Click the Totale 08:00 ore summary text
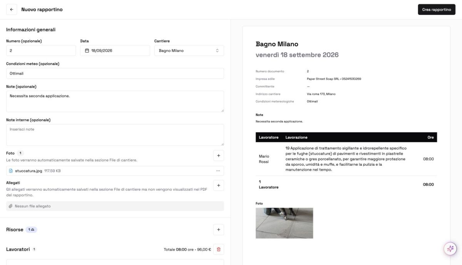This screenshot has width=462, height=265. coord(187,250)
